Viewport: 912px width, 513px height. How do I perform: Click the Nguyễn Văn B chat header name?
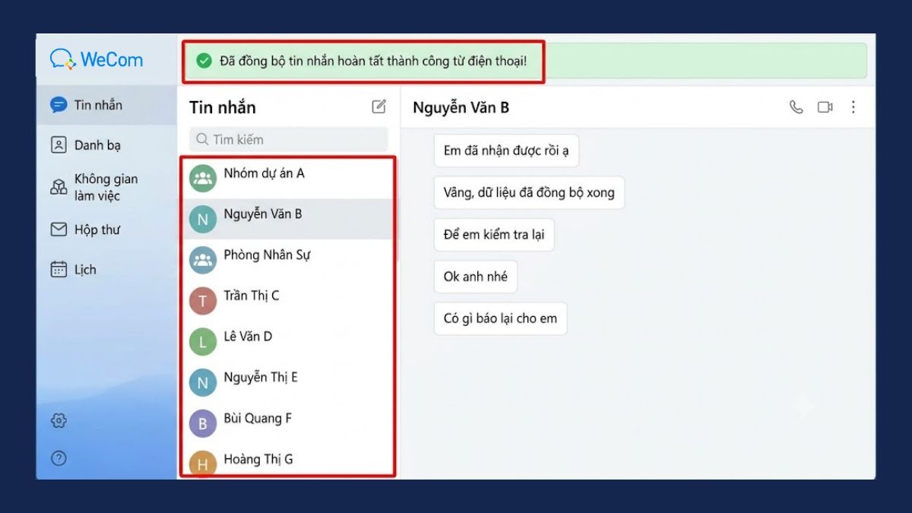pyautogui.click(x=461, y=108)
